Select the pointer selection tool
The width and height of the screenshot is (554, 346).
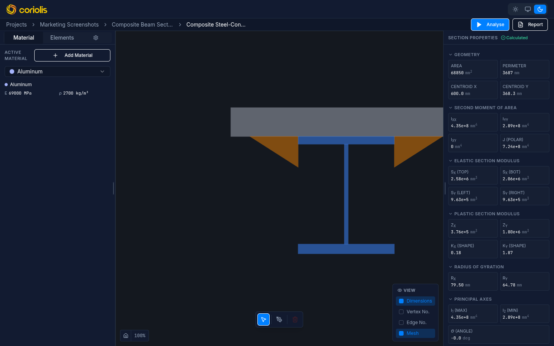264,319
